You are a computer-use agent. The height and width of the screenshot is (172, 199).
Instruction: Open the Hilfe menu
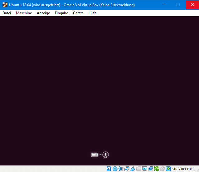[x=93, y=13]
